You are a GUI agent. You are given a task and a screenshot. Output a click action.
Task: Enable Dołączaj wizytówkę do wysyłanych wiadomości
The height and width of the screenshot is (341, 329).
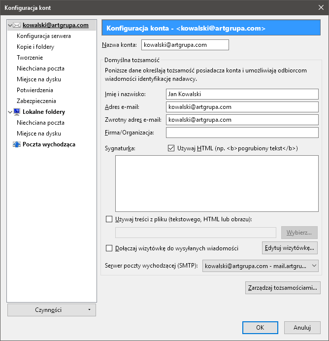click(x=109, y=248)
